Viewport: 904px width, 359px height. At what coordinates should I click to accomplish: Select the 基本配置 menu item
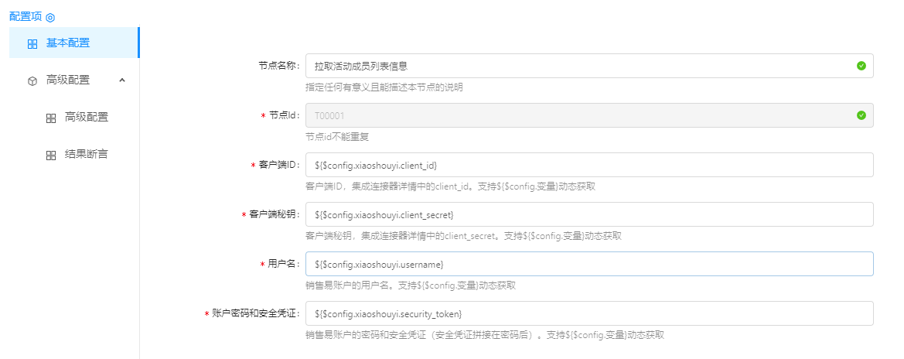[68, 43]
